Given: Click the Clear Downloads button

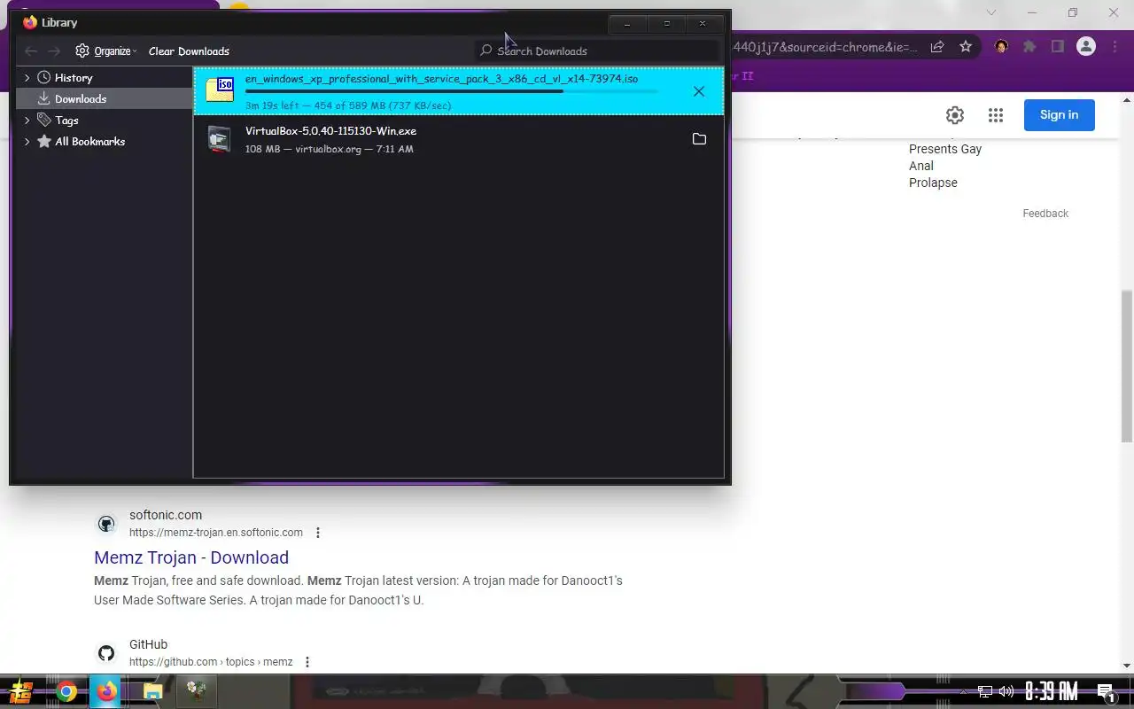Looking at the screenshot, I should (x=189, y=51).
